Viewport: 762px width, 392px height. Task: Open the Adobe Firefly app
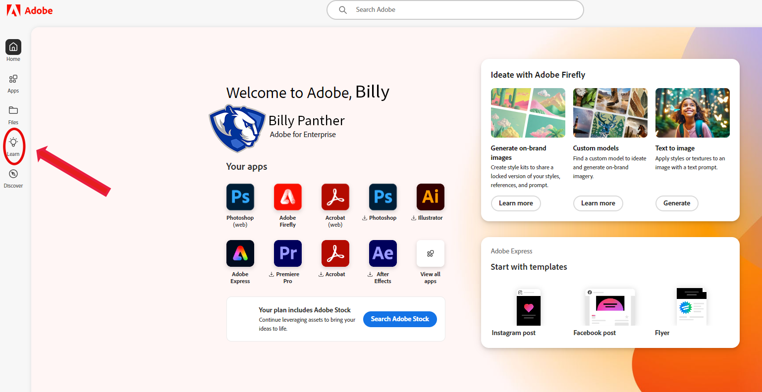point(288,197)
